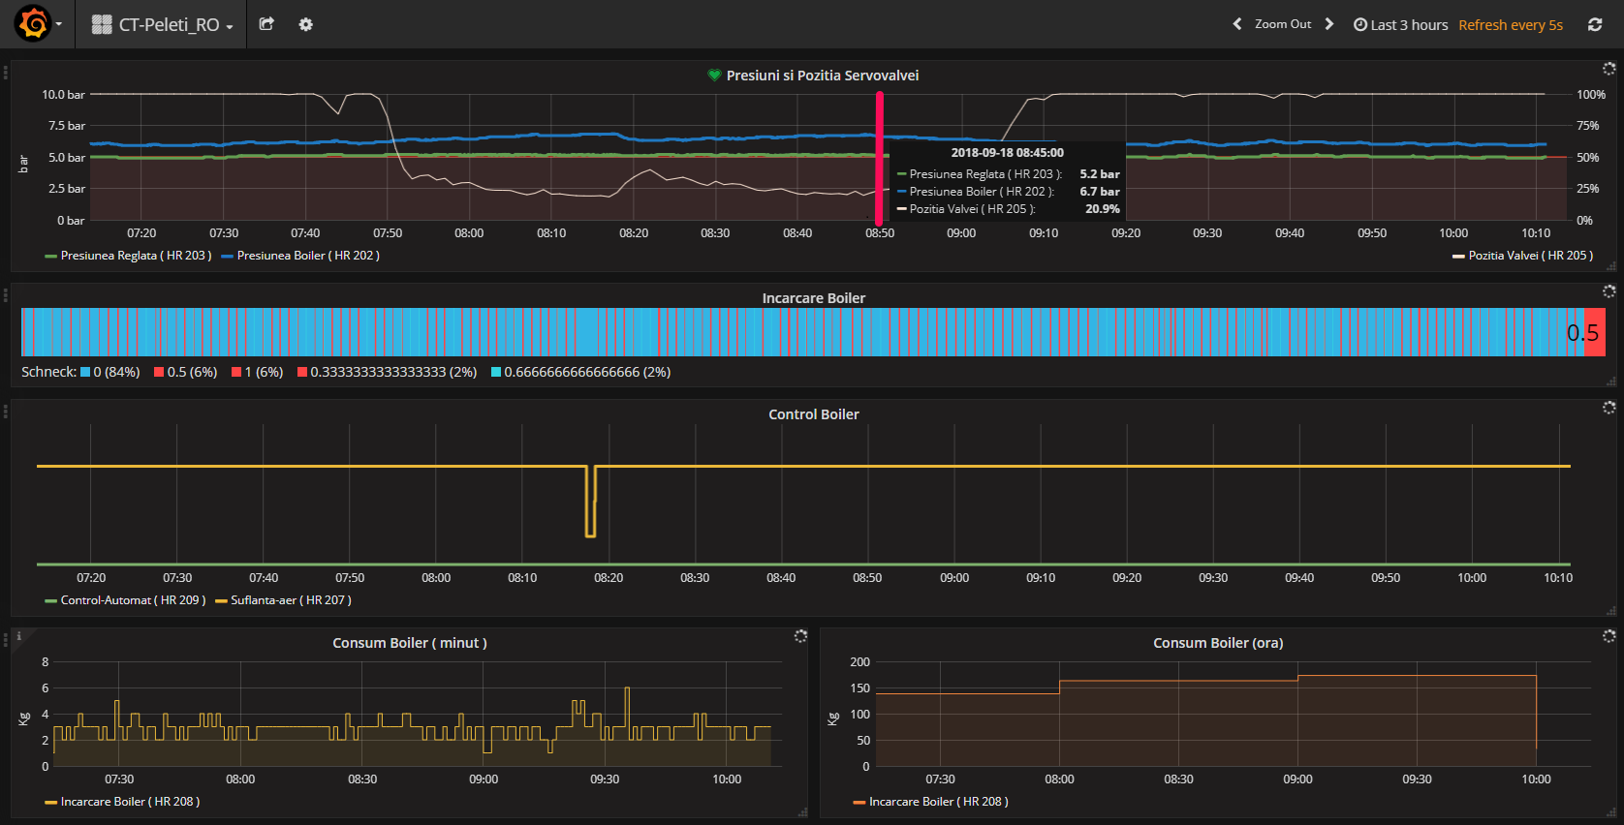Image resolution: width=1624 pixels, height=825 pixels.
Task: Open row menu handle beside Incarcare Boiler panel
Action: [5, 295]
